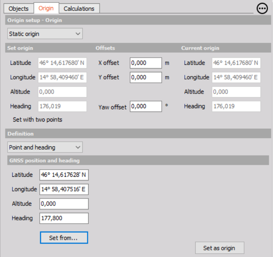Edit the GNSS Heading field 177,800
Image resolution: width=273 pixels, height=257 pixels.
click(x=64, y=218)
